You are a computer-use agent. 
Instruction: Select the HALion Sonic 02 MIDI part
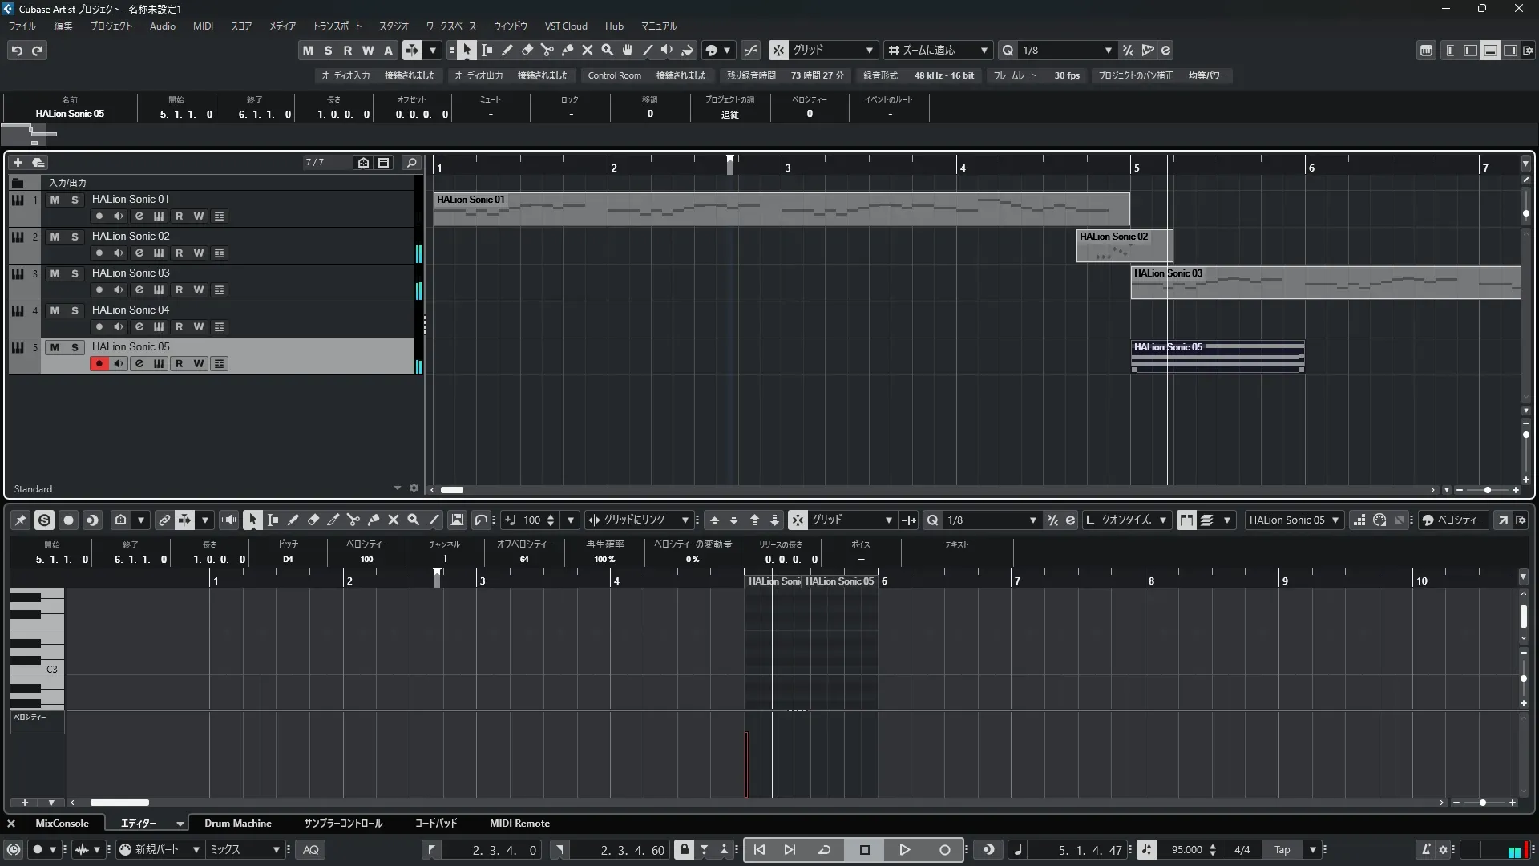pyautogui.click(x=1124, y=247)
